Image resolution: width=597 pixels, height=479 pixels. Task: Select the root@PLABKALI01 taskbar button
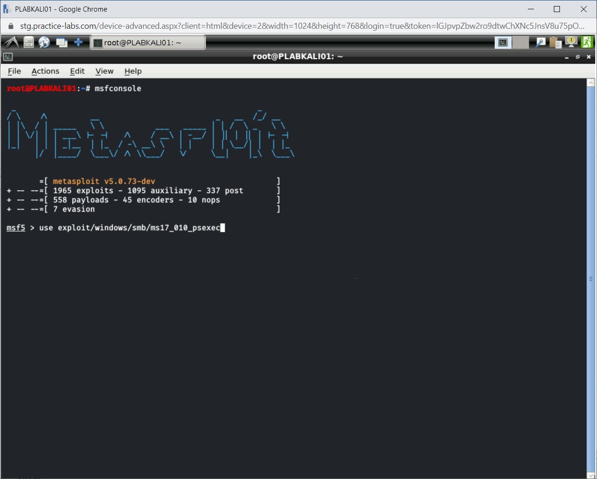click(147, 43)
